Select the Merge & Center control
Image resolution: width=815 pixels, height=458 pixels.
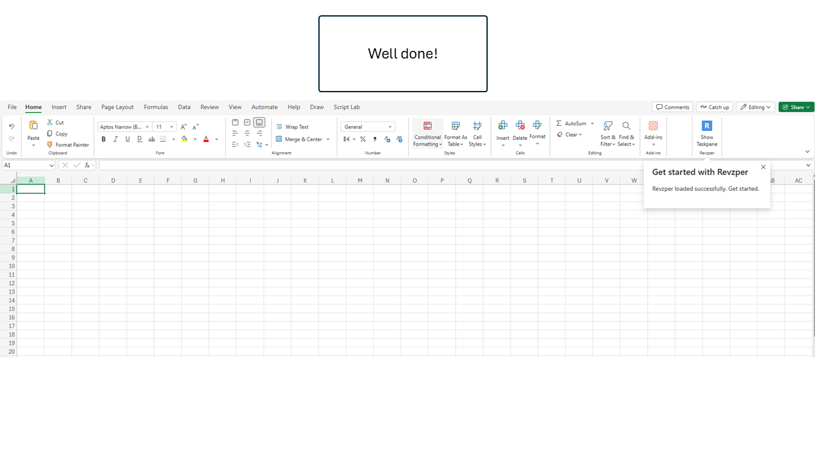pos(299,139)
